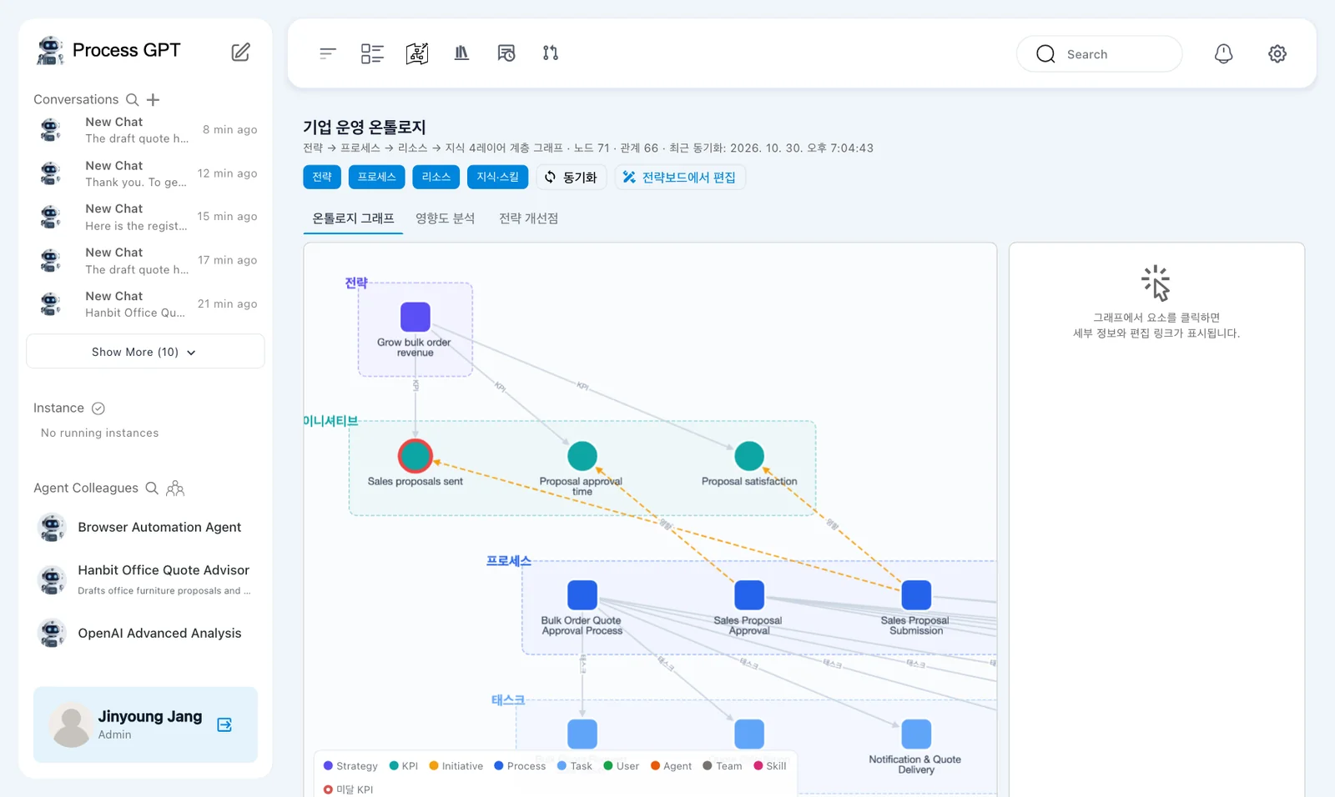Switch to the 전략 개선점 tab
Screen dimensions: 1335x797
(x=529, y=218)
